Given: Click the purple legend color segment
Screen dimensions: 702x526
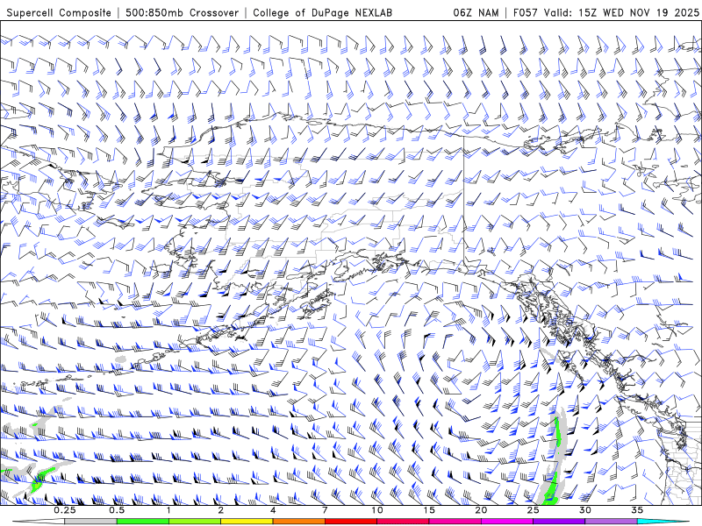Looking at the screenshot, I should [559, 522].
